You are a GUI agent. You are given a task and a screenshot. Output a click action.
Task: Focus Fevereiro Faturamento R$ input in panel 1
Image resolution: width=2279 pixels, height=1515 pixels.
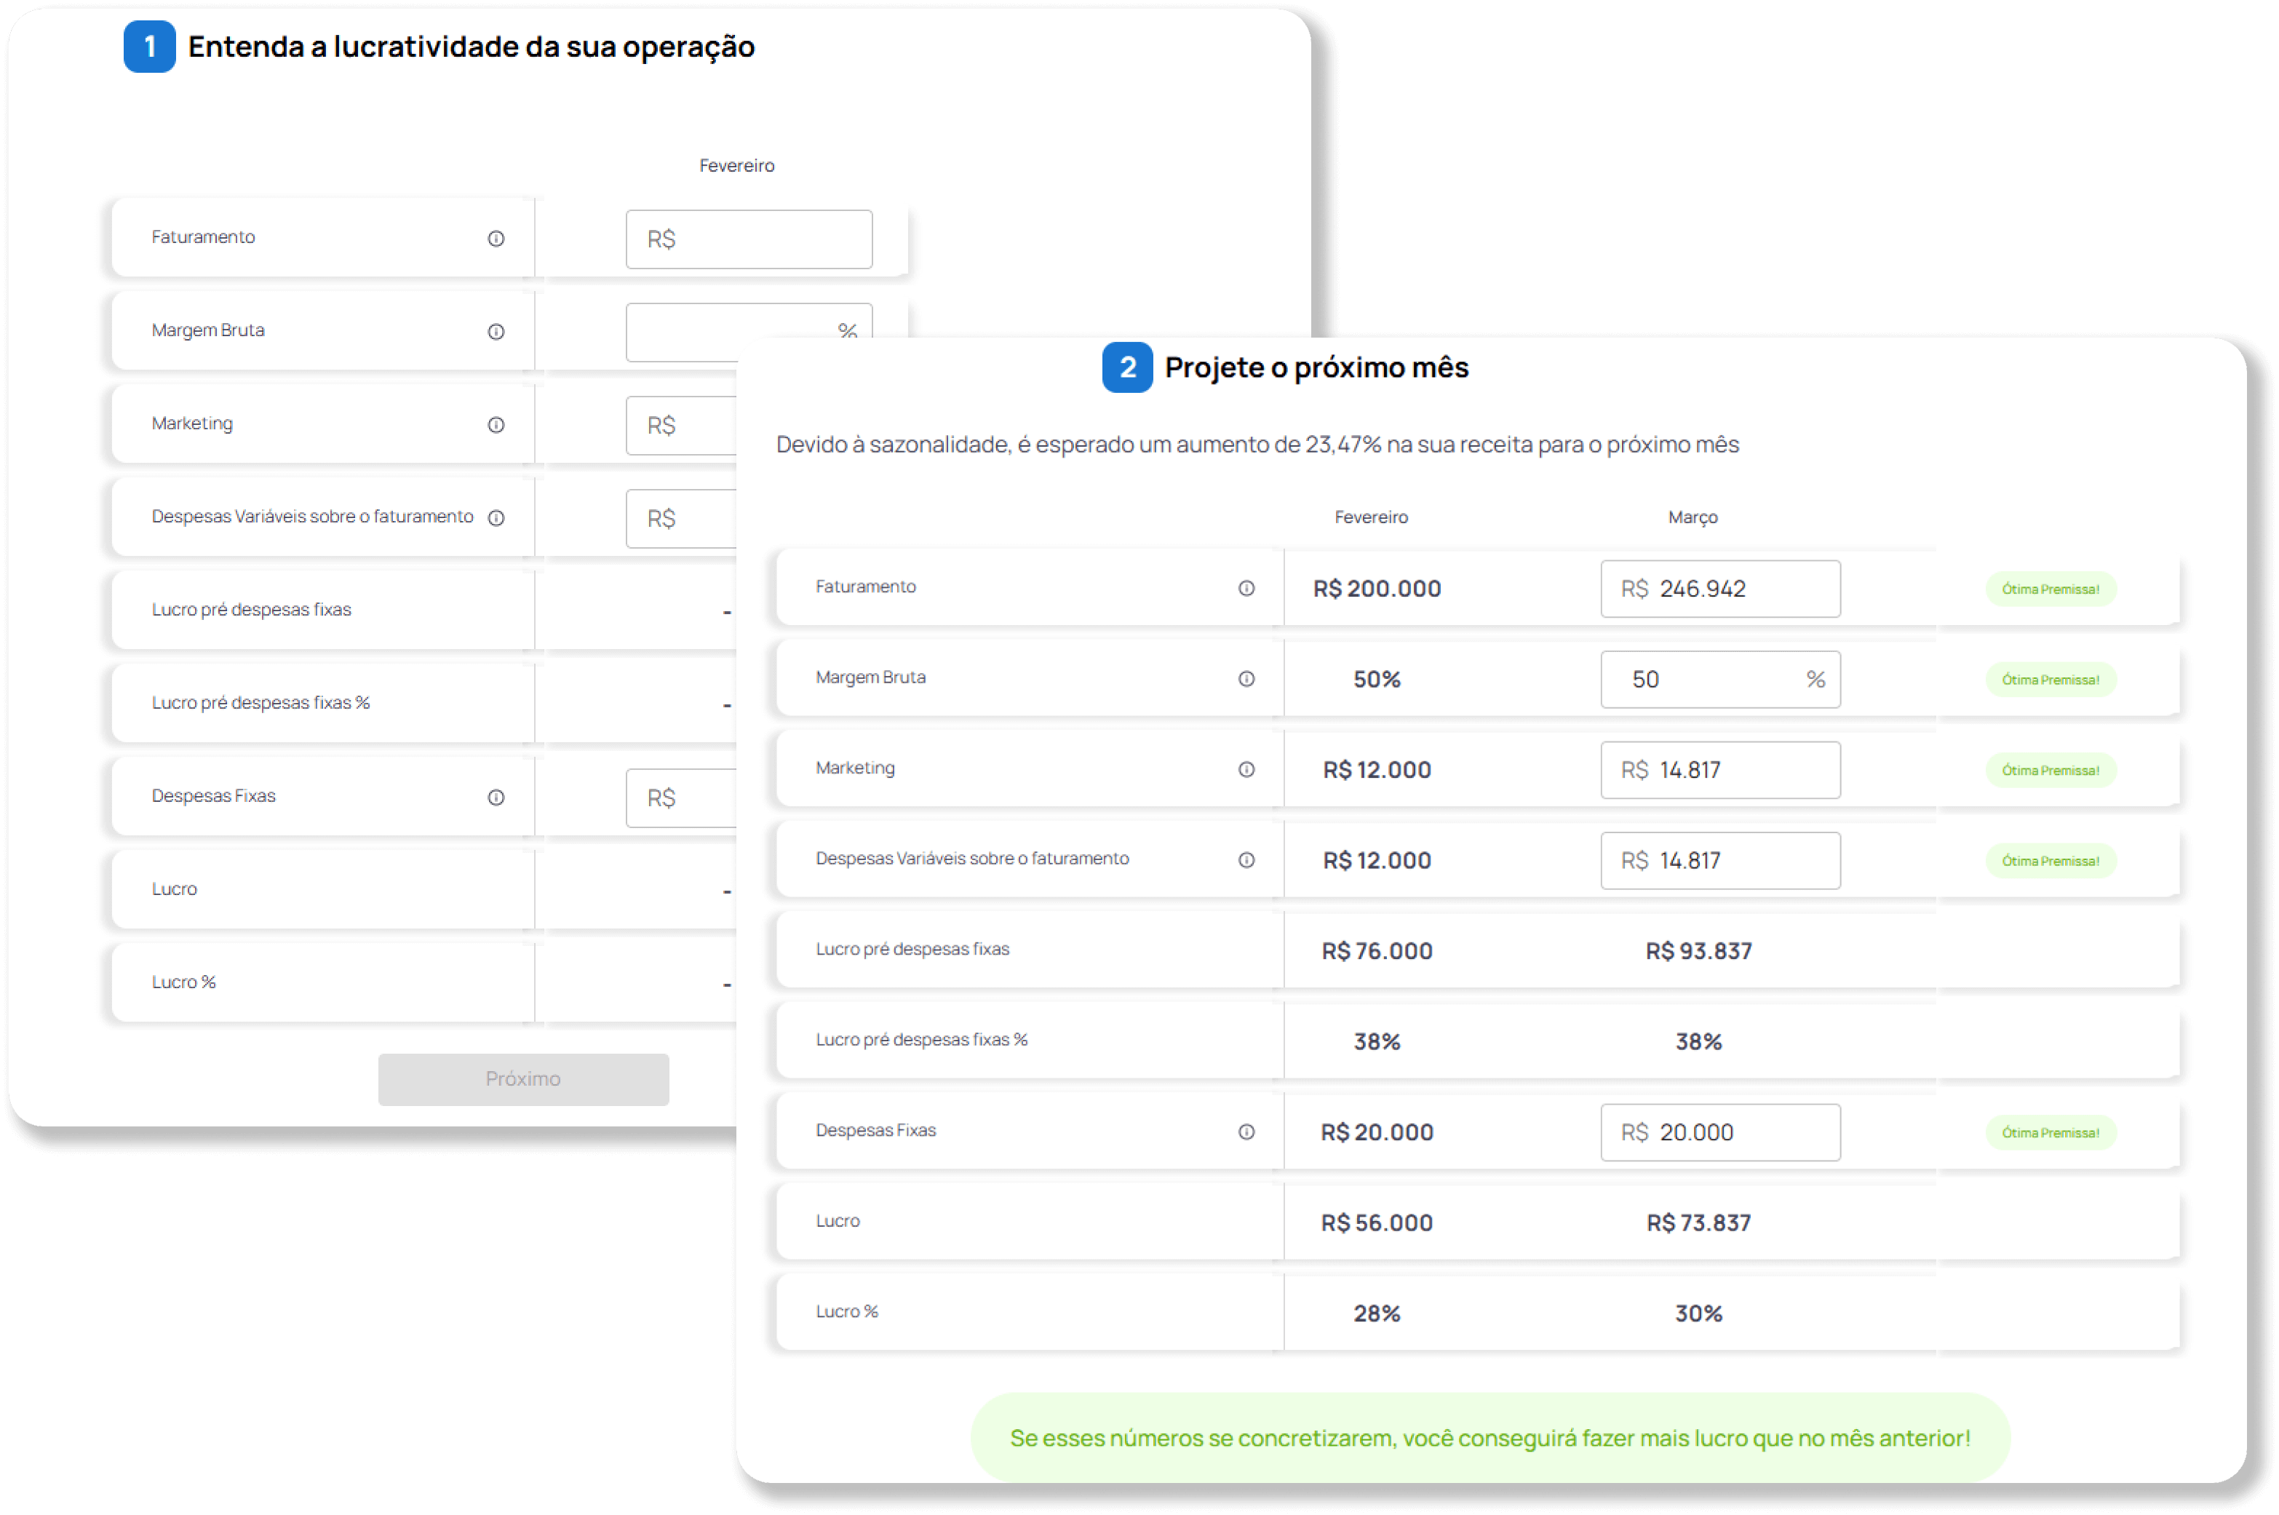click(749, 239)
